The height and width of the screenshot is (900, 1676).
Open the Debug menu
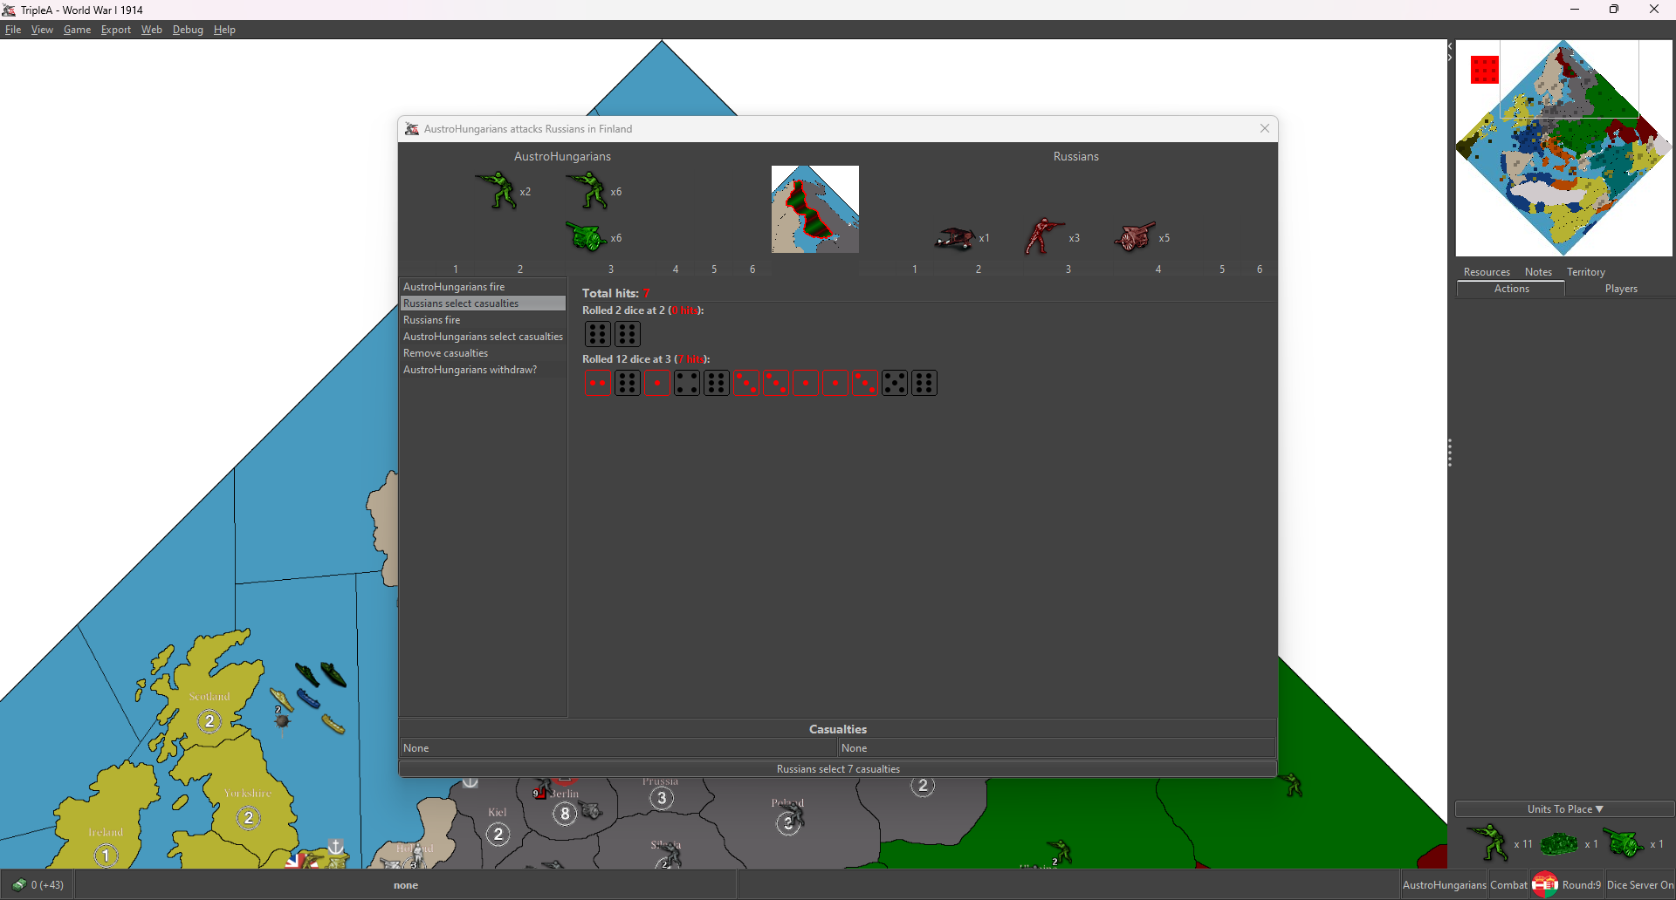[188, 30]
